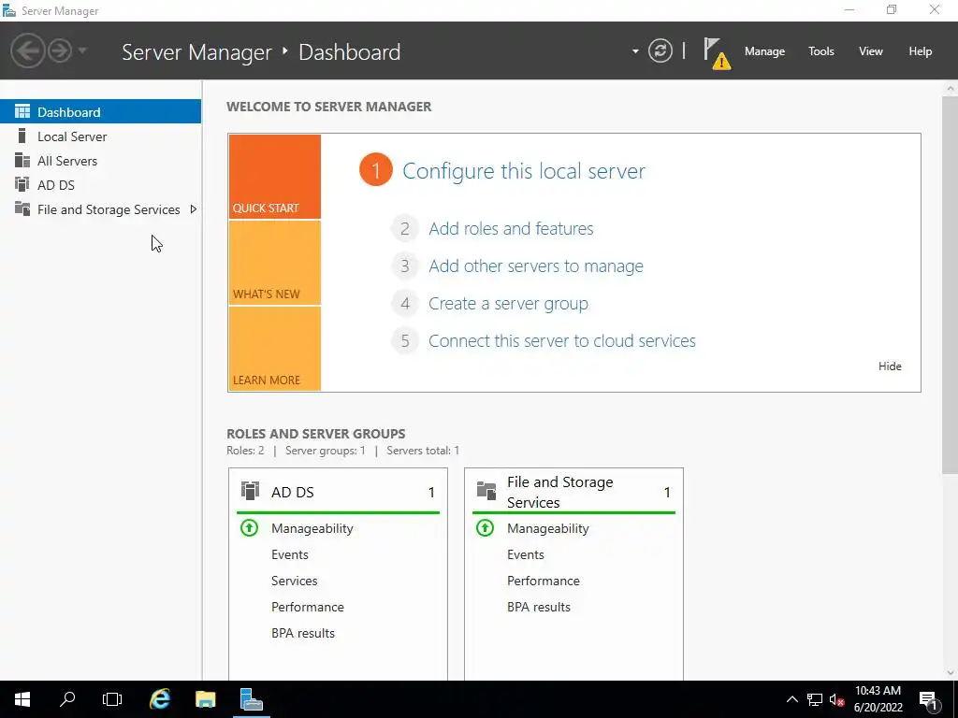This screenshot has width=958, height=718.
Task: Open taskbar search magnifier
Action: click(67, 699)
